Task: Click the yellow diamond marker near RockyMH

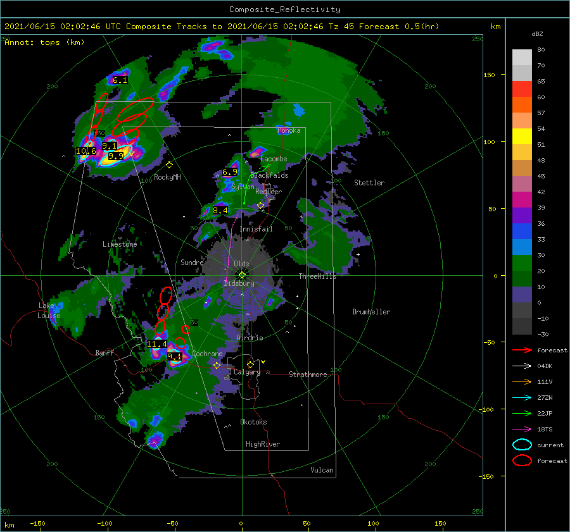Action: (x=169, y=165)
